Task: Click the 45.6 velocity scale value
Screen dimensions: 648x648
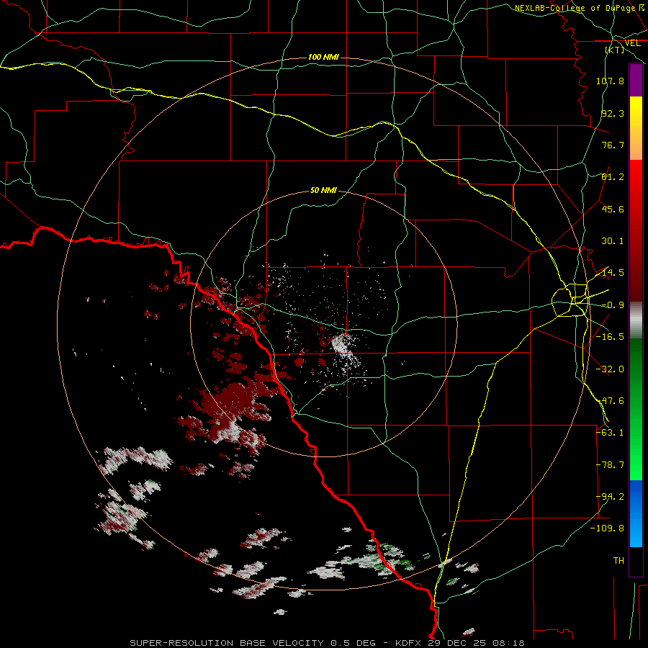Action: [x=613, y=209]
